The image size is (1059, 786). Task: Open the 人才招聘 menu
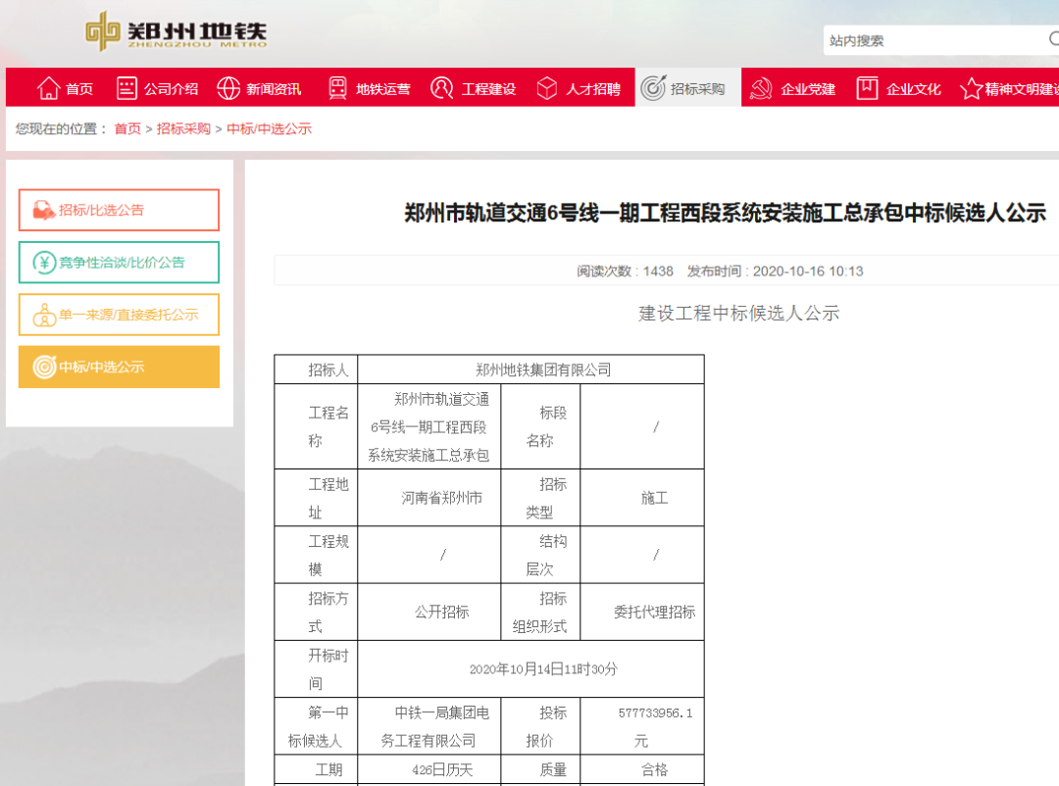point(579,88)
